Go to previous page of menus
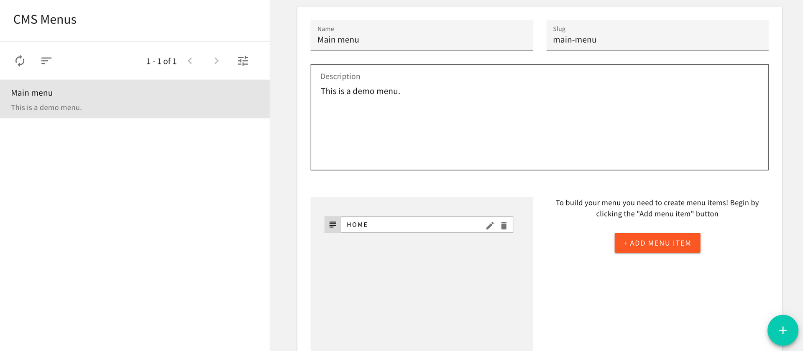Viewport: 803px width, 351px height. (x=190, y=61)
